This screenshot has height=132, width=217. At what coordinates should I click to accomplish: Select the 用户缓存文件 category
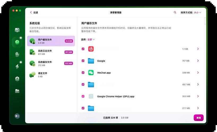coord(51,41)
